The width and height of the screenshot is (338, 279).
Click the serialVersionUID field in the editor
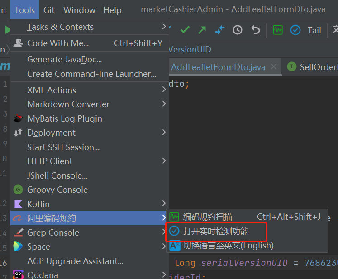coord(244,263)
